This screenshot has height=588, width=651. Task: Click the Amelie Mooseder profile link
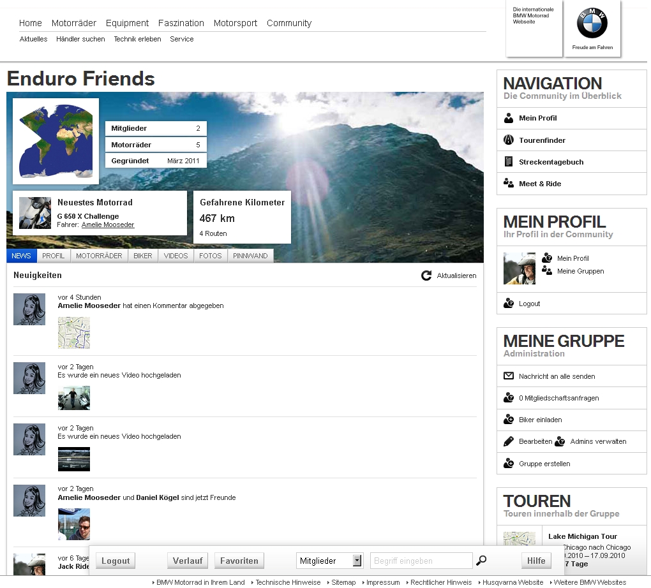108,225
